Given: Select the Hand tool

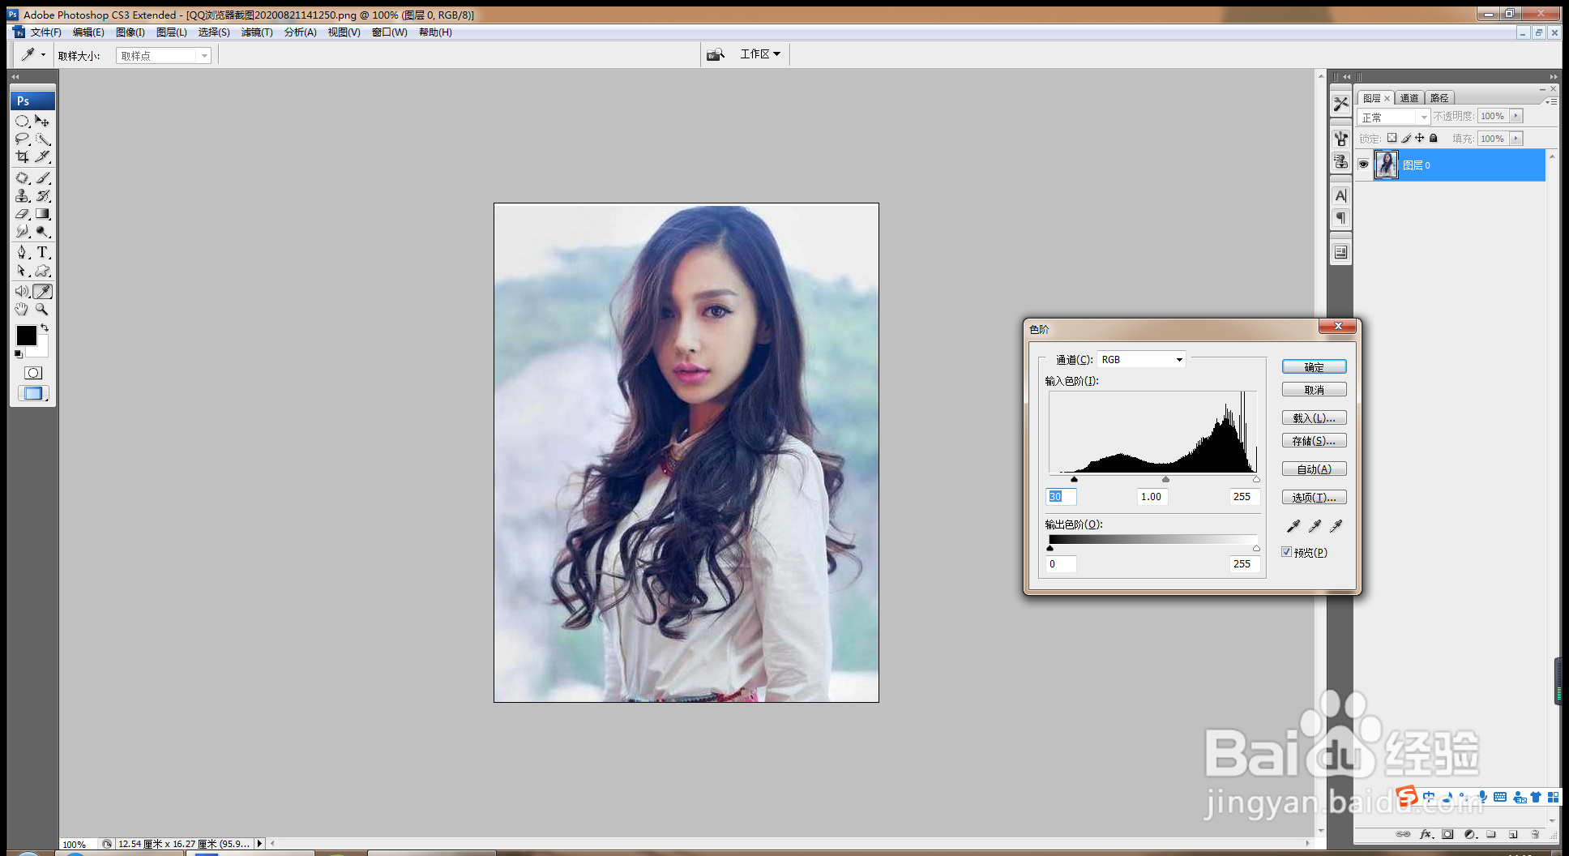Looking at the screenshot, I should 22,310.
